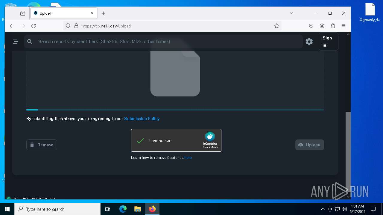Click the network tray icon
This screenshot has width=383, height=215.
coord(337,209)
